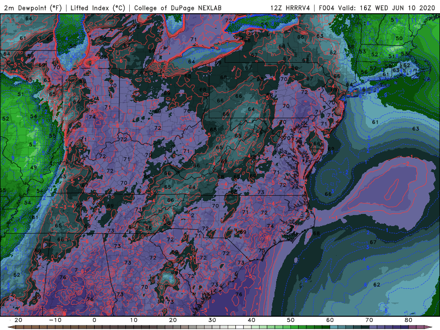The width and height of the screenshot is (440, 330).
Task: Select the "College of DuPage NEXLAB" header text
Action: click(178, 8)
